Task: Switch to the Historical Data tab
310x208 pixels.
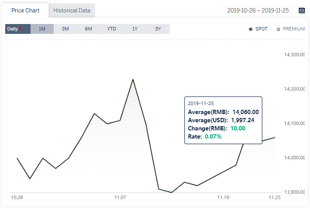Action: coord(72,10)
